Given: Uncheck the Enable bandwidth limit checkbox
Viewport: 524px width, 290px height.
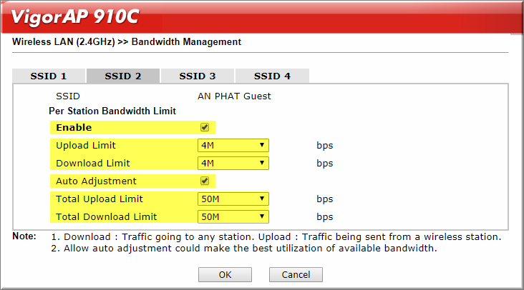Looking at the screenshot, I should pos(205,127).
